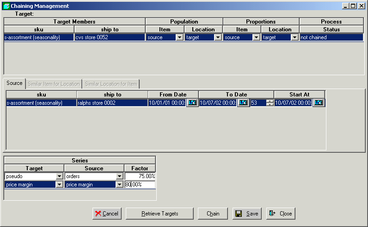
Task: Minimize the Chaining Management window
Action: (x=345, y=6)
